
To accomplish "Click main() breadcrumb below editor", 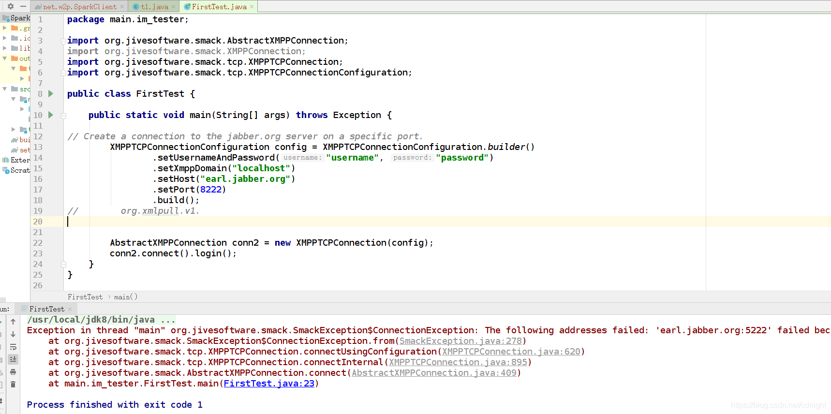I will click(x=126, y=297).
